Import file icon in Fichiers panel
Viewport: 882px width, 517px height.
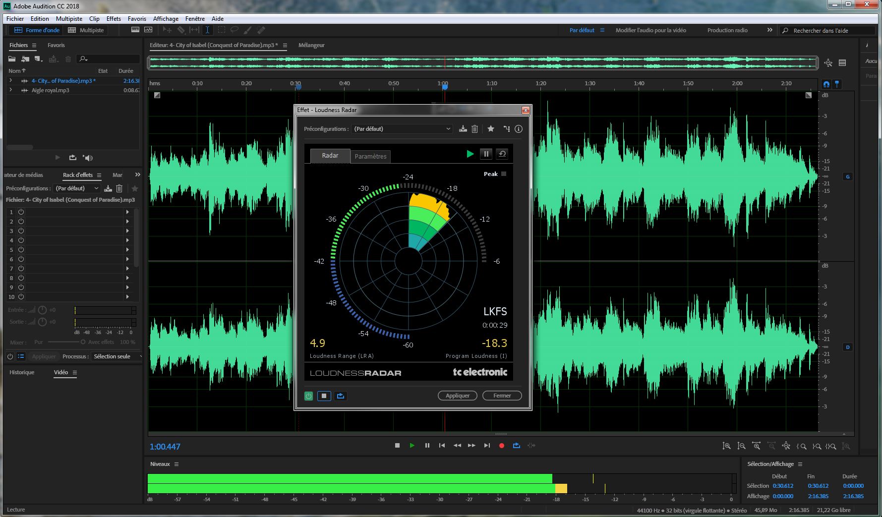(x=25, y=59)
